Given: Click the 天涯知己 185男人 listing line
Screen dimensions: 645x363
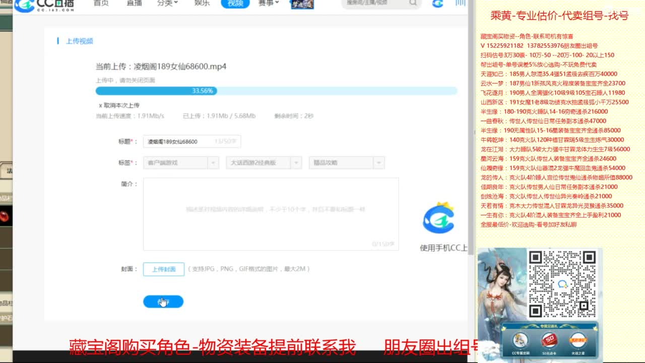Looking at the screenshot, I should coord(549,74).
